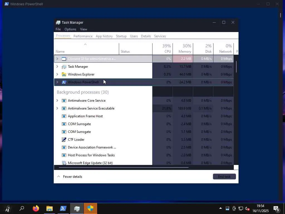
Task: Click the Task Manager title bar icon
Action: tap(58, 22)
